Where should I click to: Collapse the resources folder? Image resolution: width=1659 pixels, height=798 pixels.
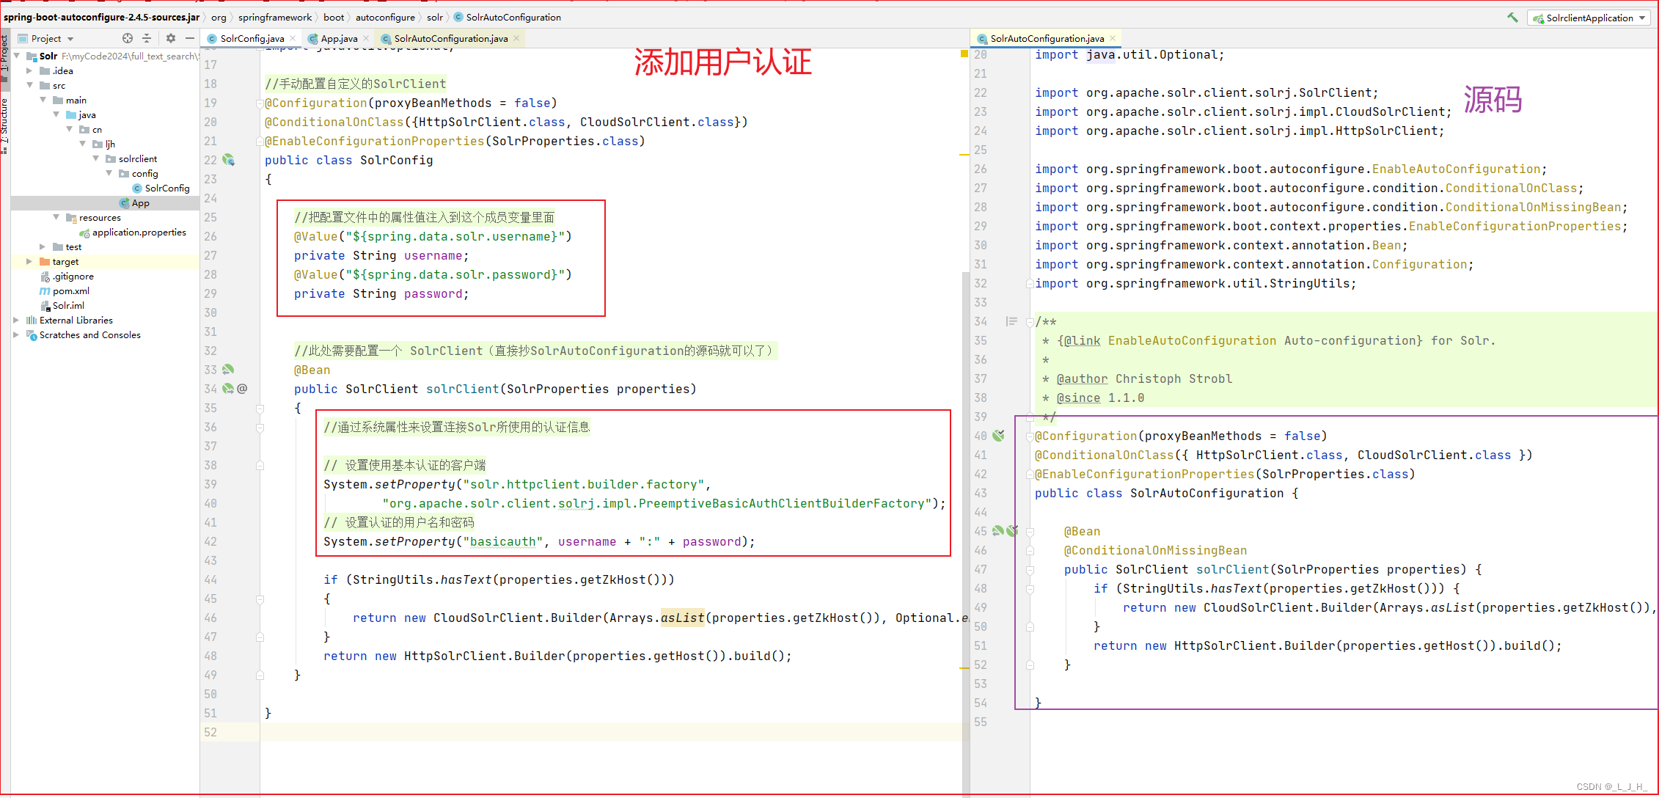click(56, 217)
